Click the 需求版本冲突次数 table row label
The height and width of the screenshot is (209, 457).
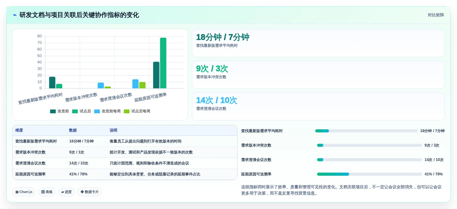click(31, 153)
